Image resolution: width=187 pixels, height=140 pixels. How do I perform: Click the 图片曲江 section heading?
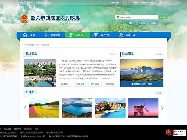(x=31, y=92)
